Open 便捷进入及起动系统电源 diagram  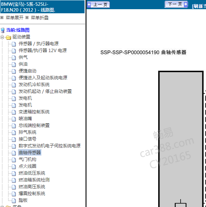click(x=43, y=78)
